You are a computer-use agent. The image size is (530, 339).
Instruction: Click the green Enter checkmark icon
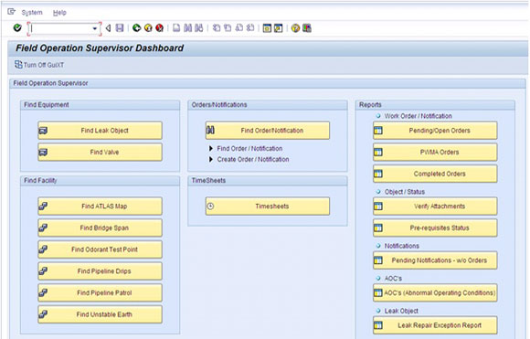[x=17, y=27]
